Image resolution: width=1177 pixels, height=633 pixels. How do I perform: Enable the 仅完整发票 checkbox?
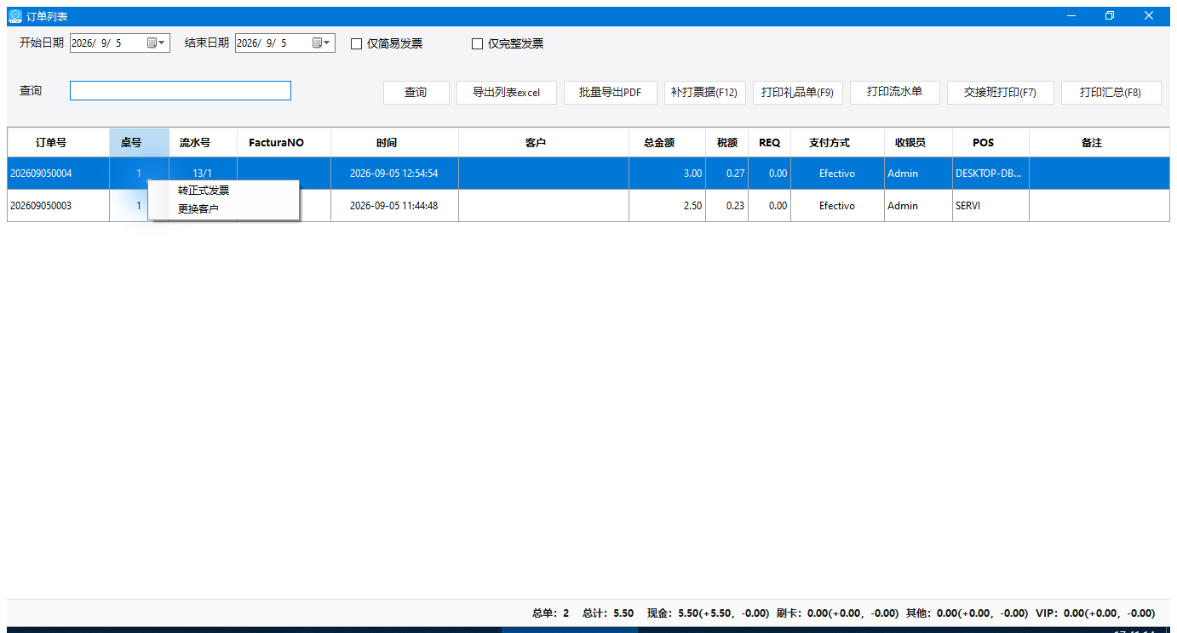(x=477, y=43)
